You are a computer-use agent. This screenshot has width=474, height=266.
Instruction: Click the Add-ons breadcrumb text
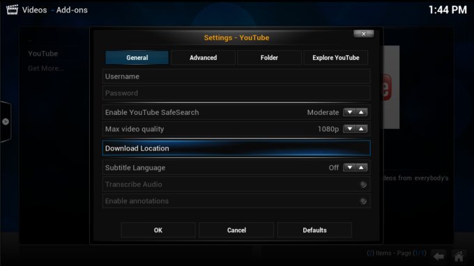[x=72, y=10]
